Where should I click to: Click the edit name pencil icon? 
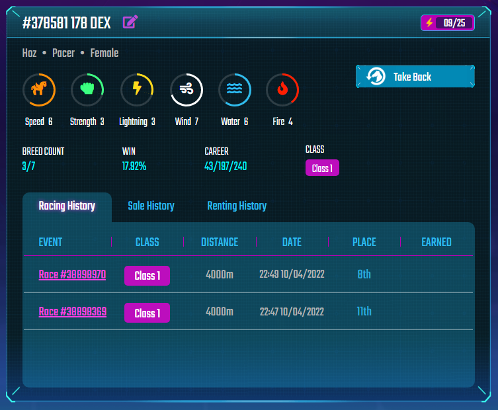(130, 22)
